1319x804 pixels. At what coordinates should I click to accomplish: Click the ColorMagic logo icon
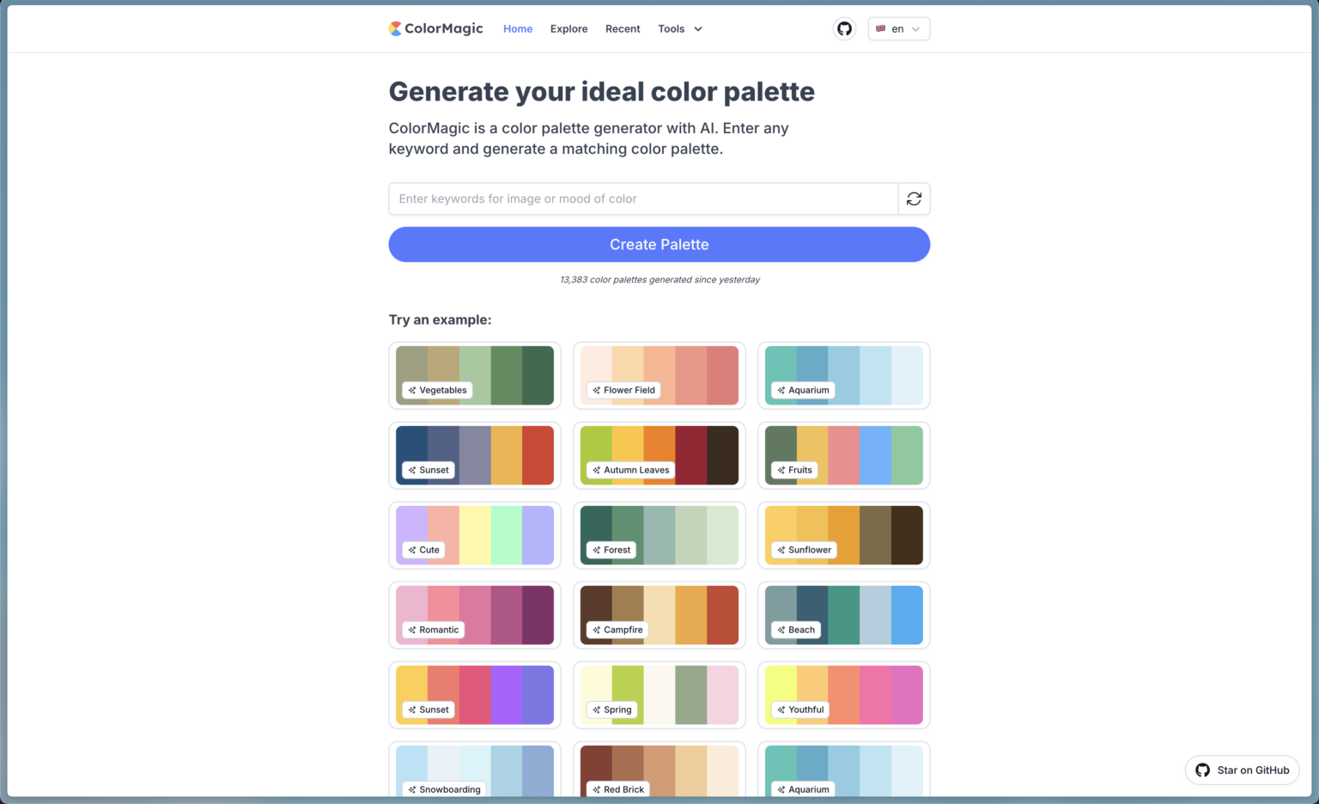(395, 28)
